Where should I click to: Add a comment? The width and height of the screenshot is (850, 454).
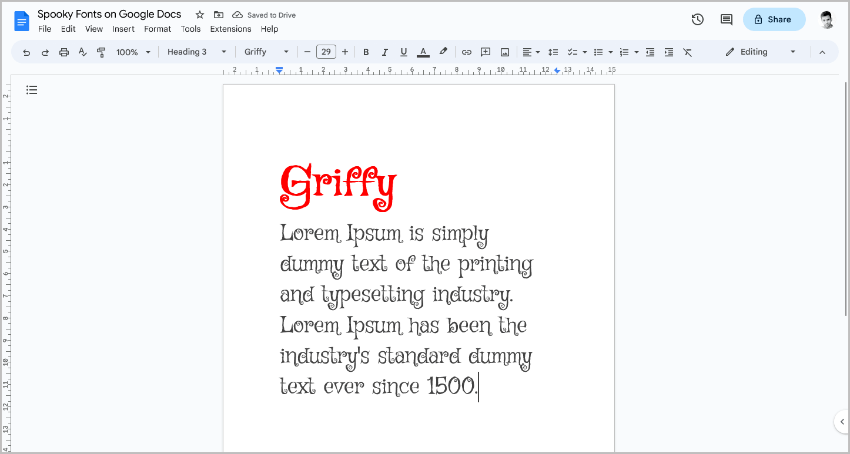(x=485, y=52)
